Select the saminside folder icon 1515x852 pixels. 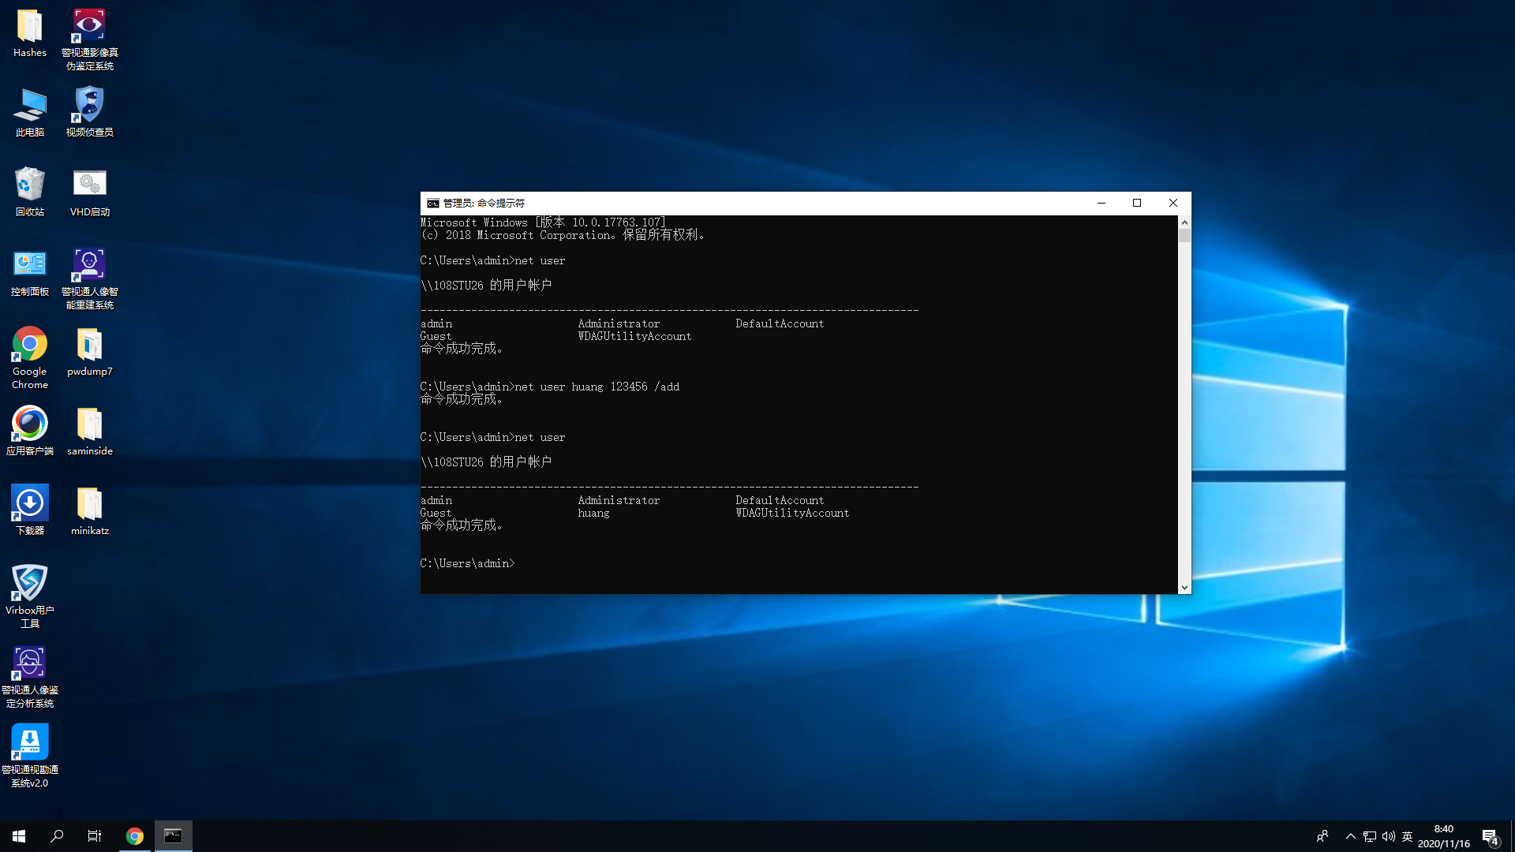click(89, 425)
